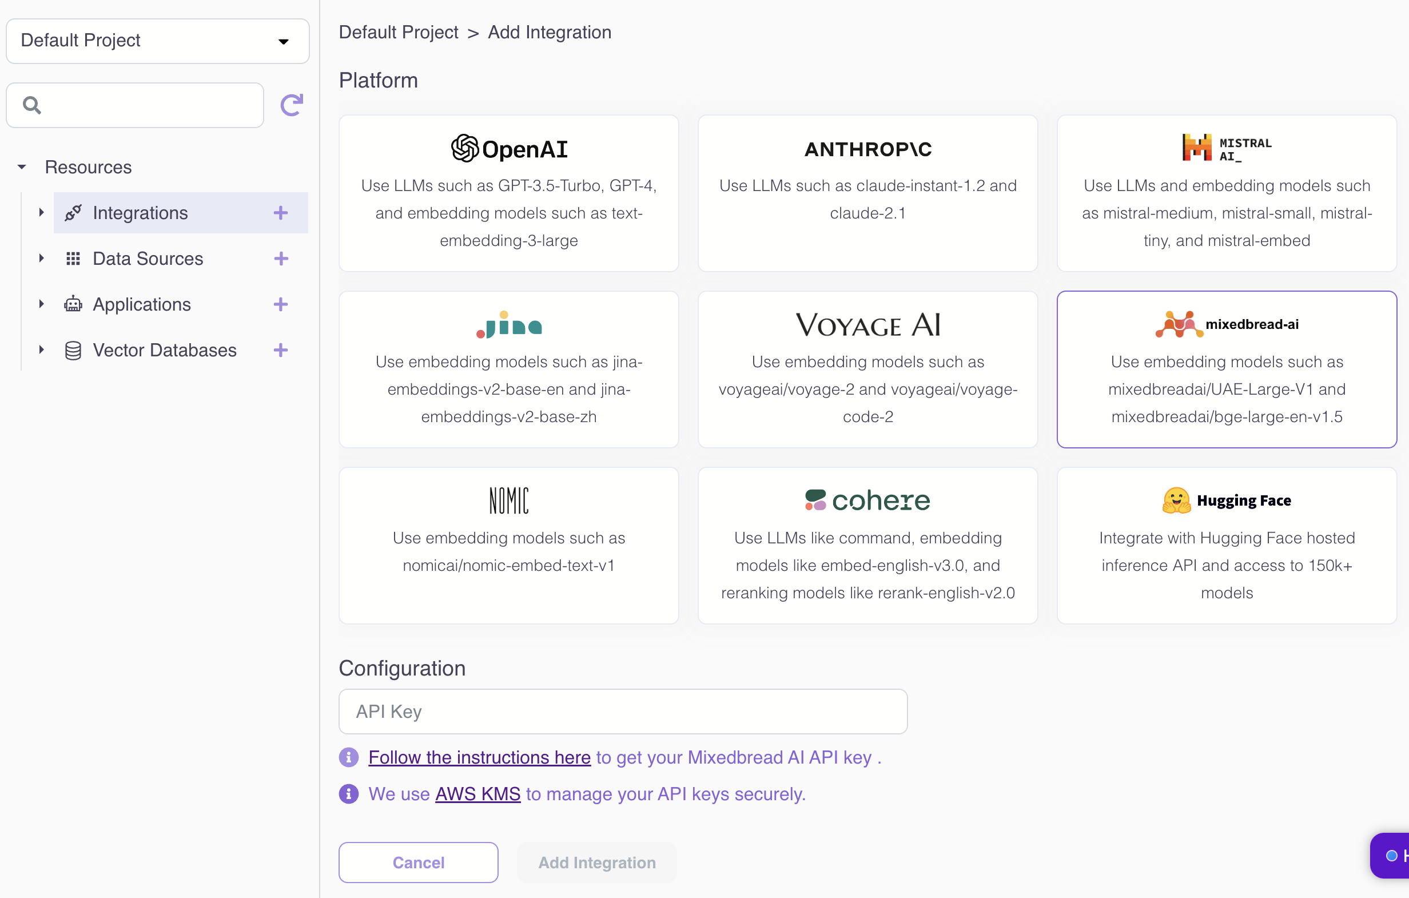Expand the Data Sources tree node
The width and height of the screenshot is (1409, 898).
[42, 258]
